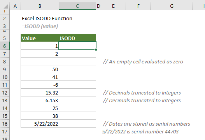
Task: Select column G header
Action: coord(172,6)
